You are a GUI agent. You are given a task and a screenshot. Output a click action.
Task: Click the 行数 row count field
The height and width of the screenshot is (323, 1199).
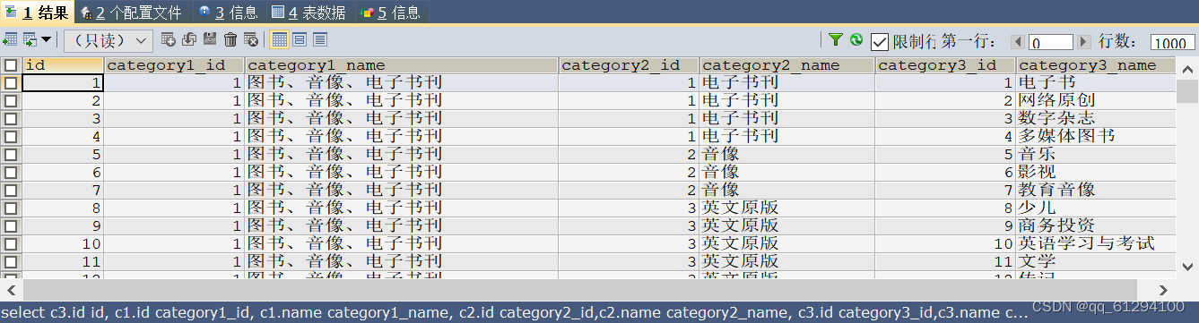coord(1172,42)
